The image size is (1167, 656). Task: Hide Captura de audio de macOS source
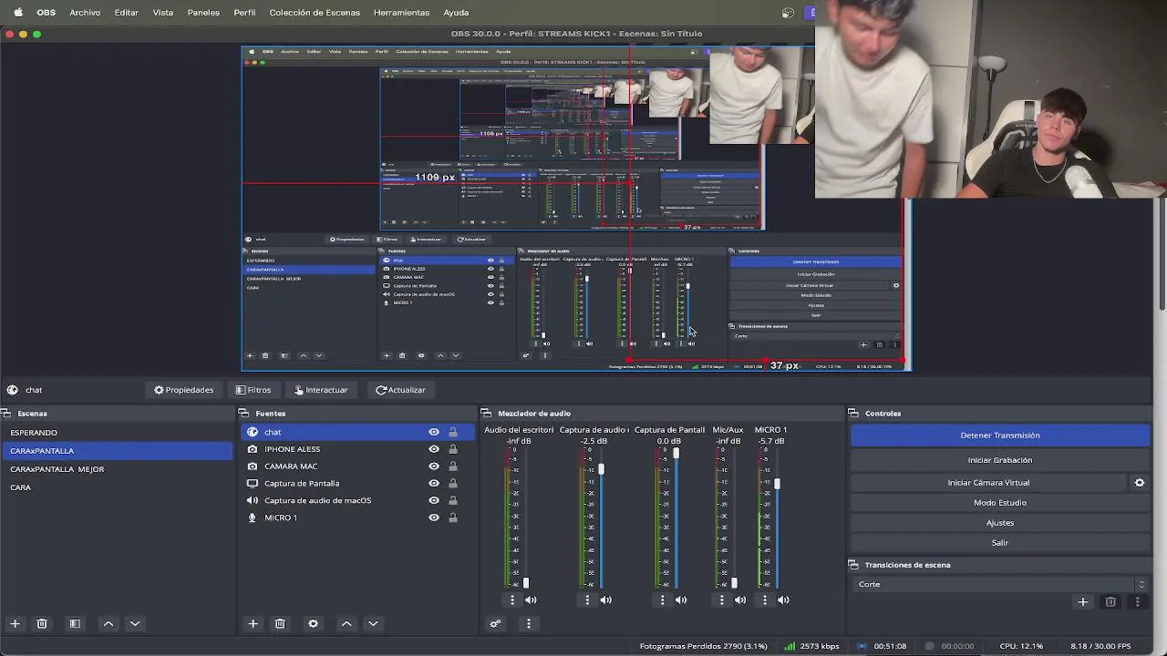click(x=434, y=500)
